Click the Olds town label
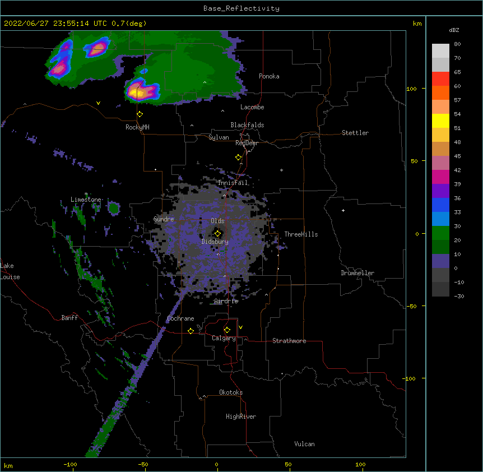This screenshot has height=472, width=483. 217,221
